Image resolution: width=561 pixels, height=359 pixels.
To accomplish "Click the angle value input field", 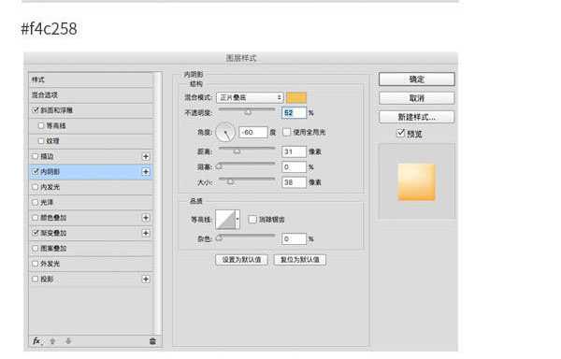I will pyautogui.click(x=253, y=132).
